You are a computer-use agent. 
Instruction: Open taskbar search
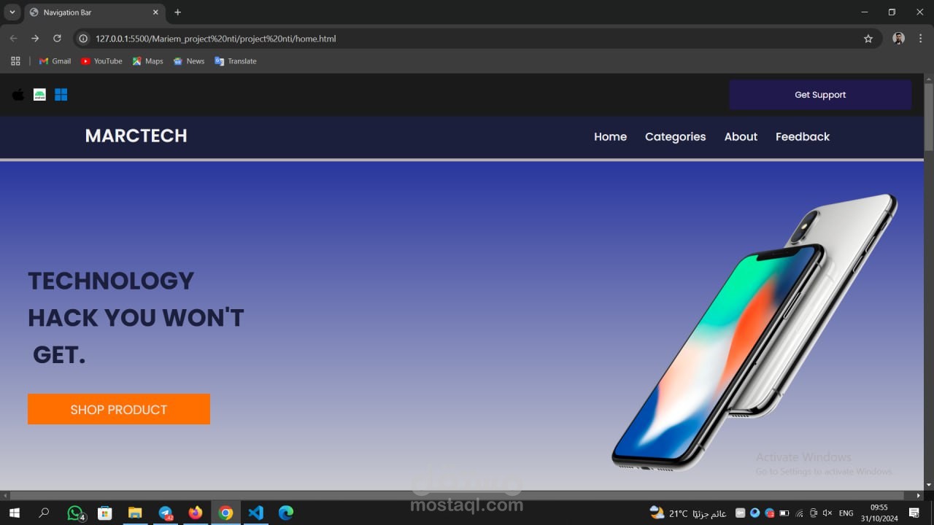tap(44, 513)
